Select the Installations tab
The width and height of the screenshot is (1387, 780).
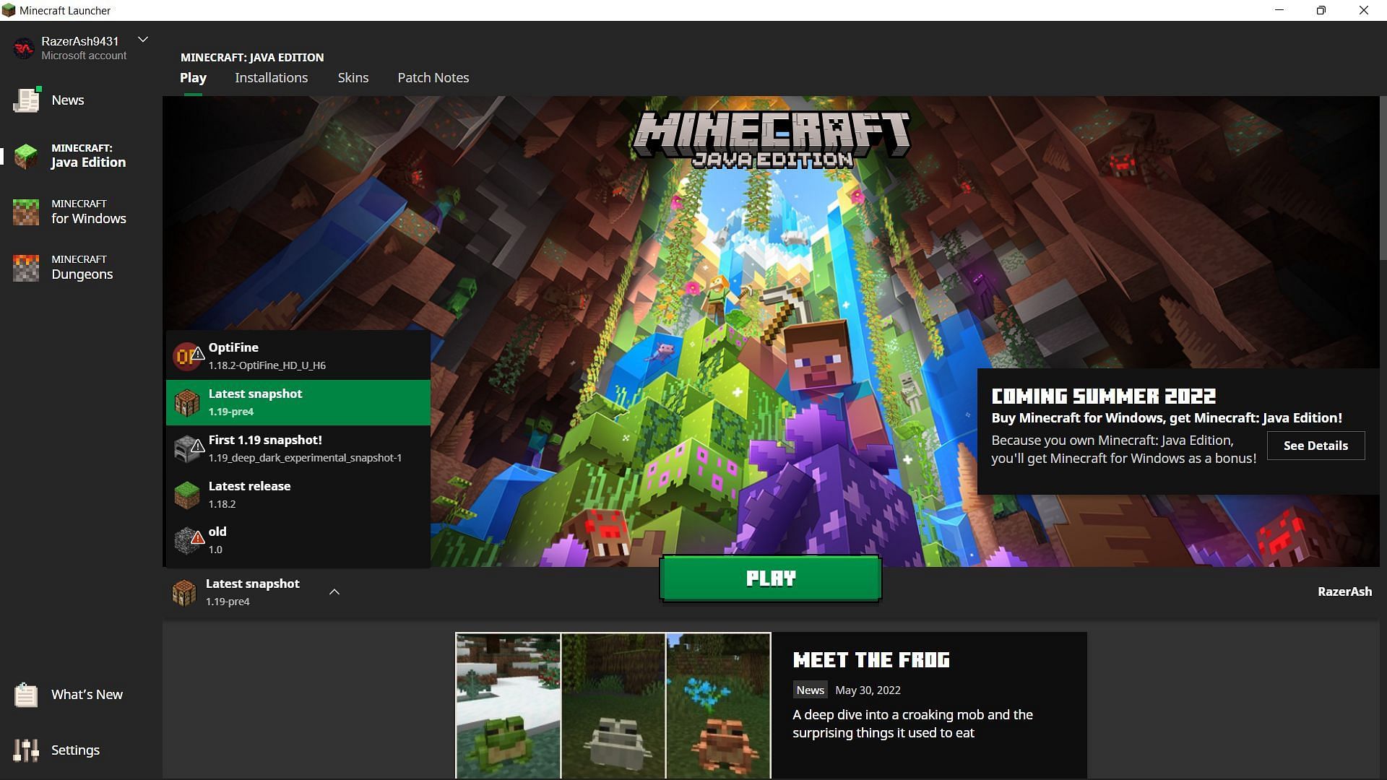pyautogui.click(x=272, y=77)
